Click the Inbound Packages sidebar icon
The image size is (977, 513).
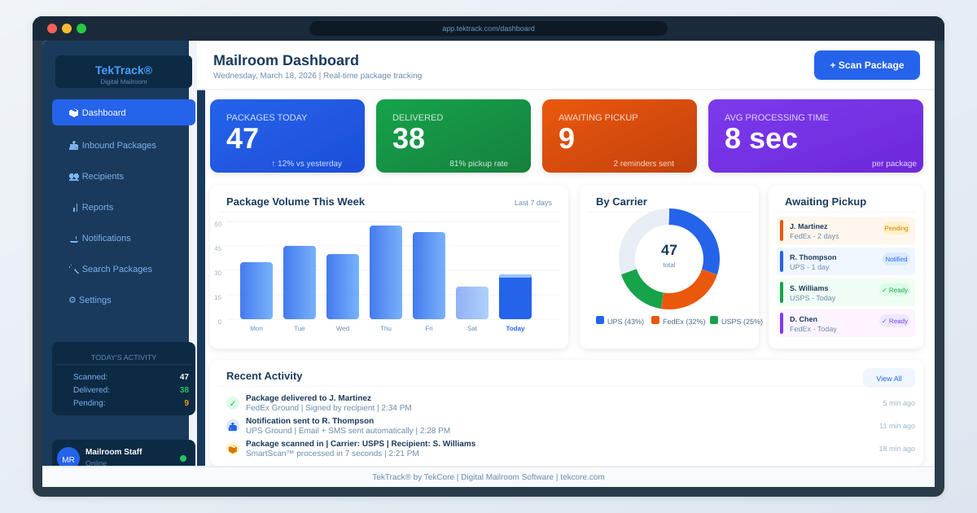coord(73,146)
